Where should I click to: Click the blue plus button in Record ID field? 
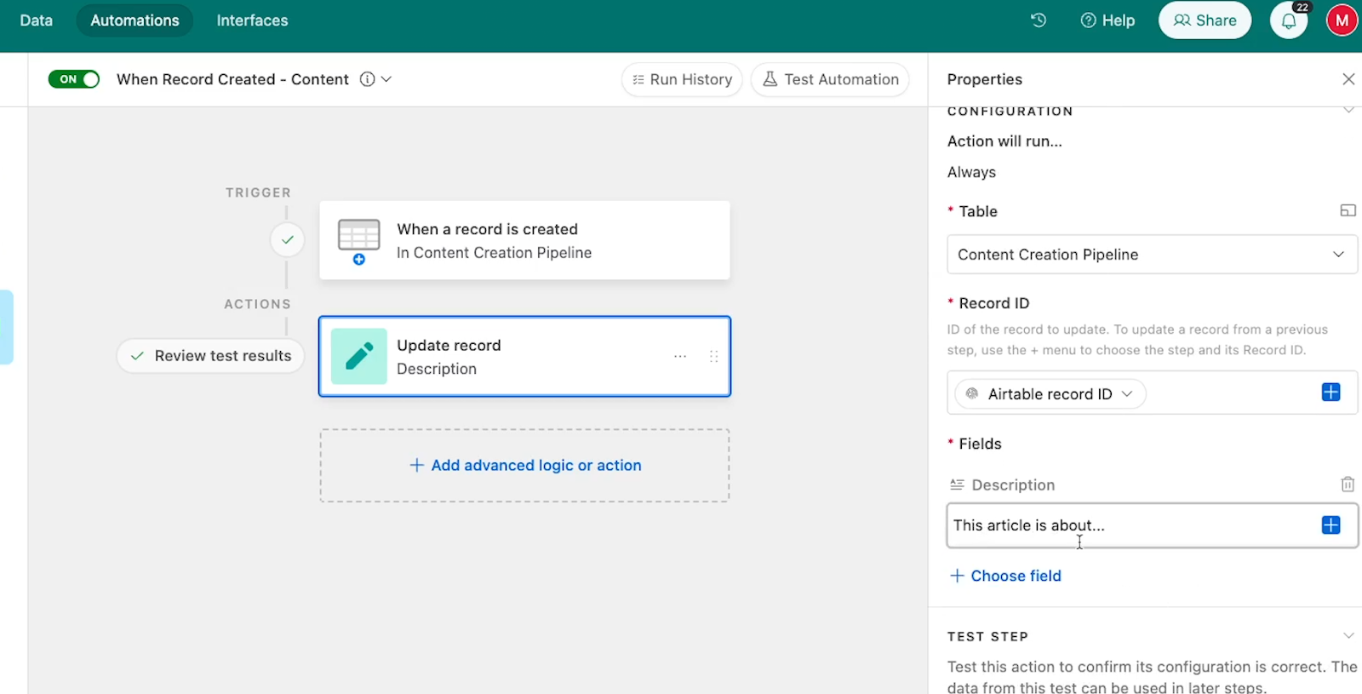[x=1331, y=393]
